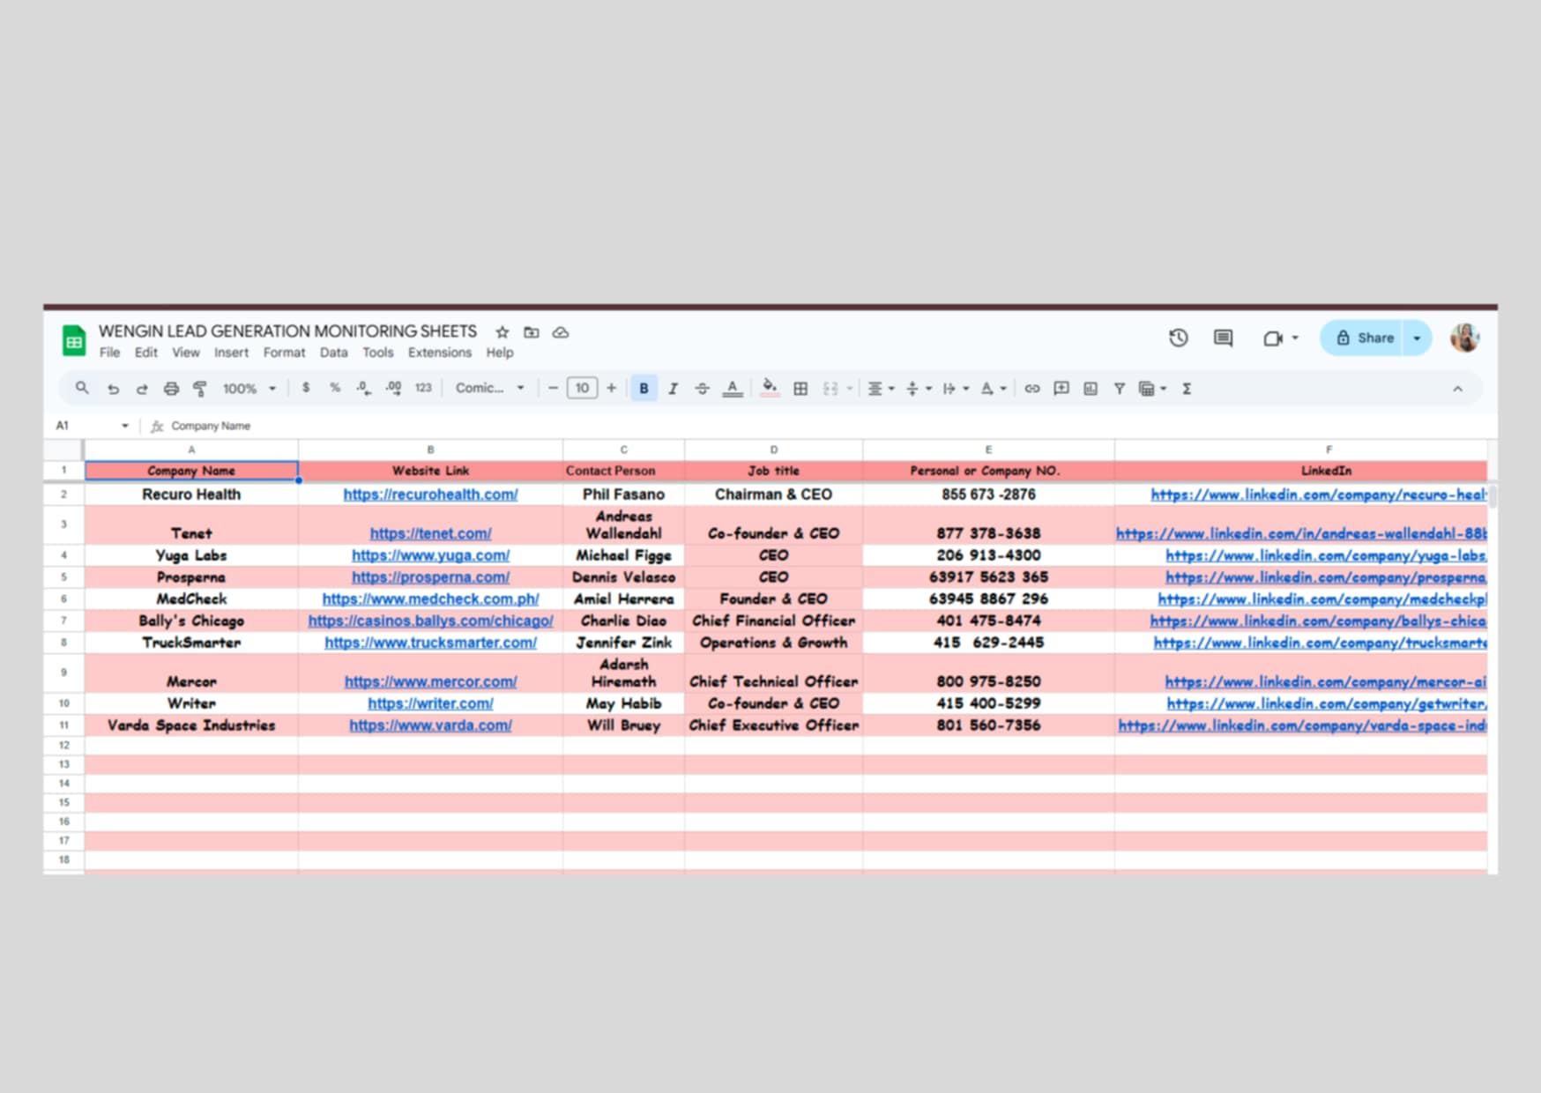
Task: Open the Format menu
Action: (x=284, y=353)
